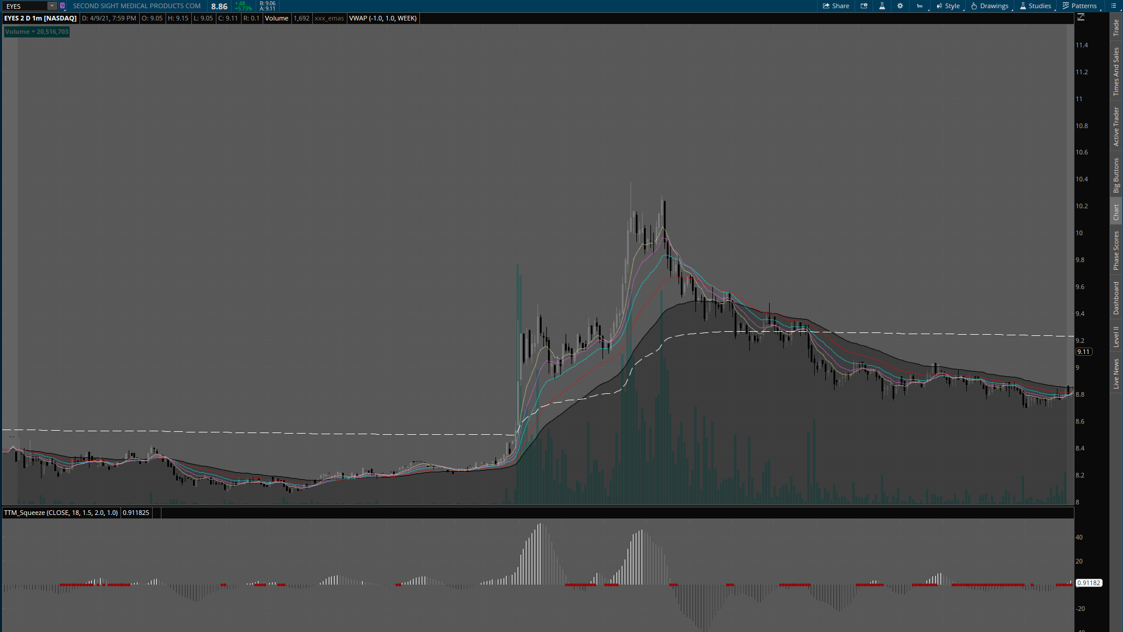This screenshot has width=1123, height=632.
Task: Expand the Studies dropdown
Action: tap(1035, 6)
